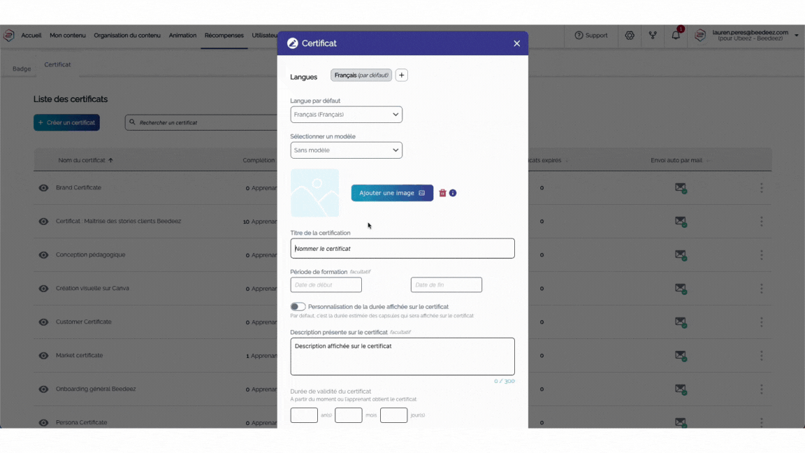
Task: Open the user account dropdown arrow
Action: pyautogui.click(x=797, y=36)
